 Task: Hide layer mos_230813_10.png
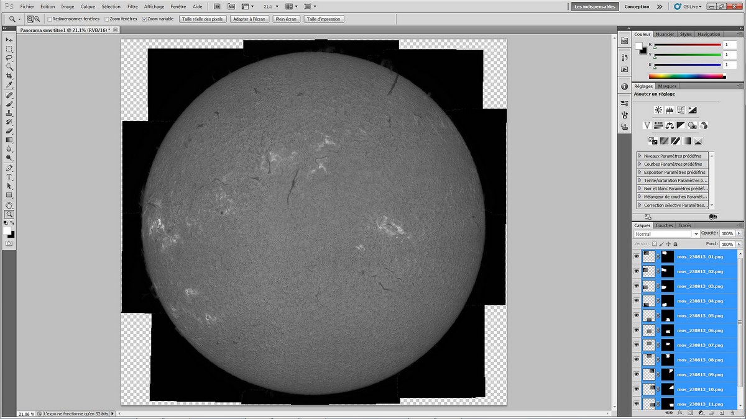click(x=637, y=389)
